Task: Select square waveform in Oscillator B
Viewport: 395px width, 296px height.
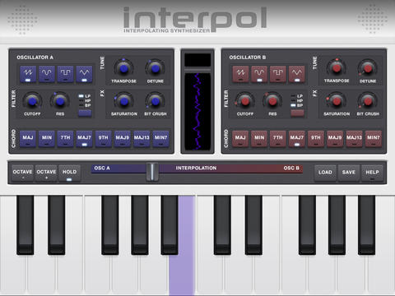Action: [278, 74]
